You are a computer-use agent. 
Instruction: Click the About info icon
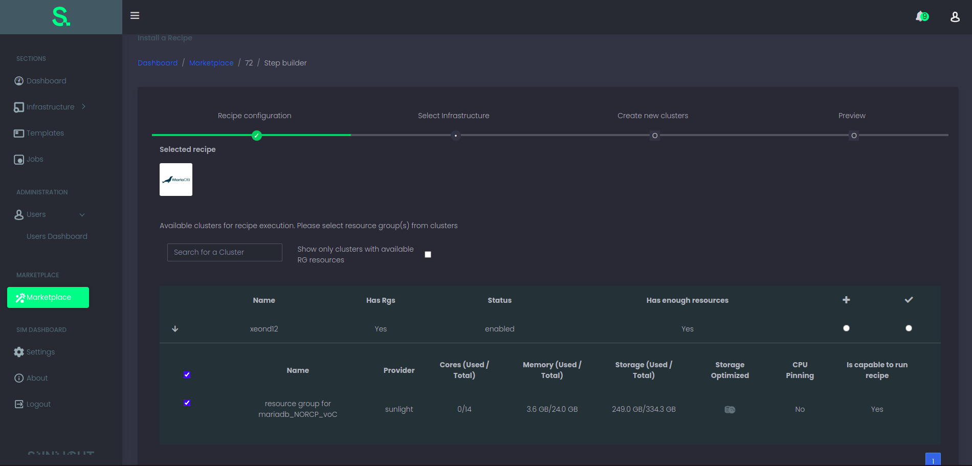tap(19, 378)
